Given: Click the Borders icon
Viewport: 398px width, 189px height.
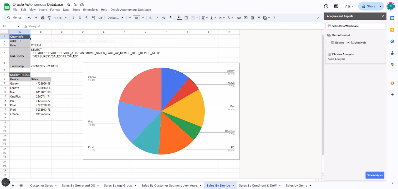Looking at the screenshot, I should 186,18.
